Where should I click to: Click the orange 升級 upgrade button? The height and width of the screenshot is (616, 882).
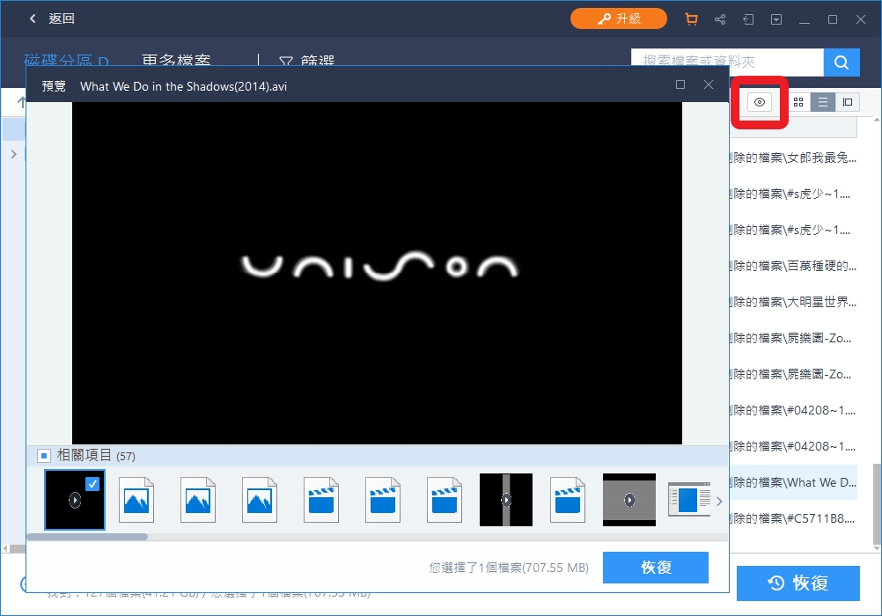618,18
